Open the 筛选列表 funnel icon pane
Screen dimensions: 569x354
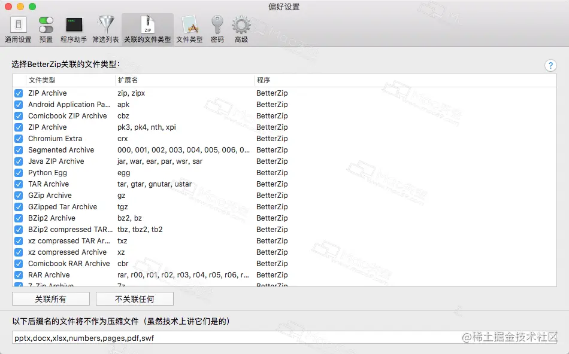105,30
